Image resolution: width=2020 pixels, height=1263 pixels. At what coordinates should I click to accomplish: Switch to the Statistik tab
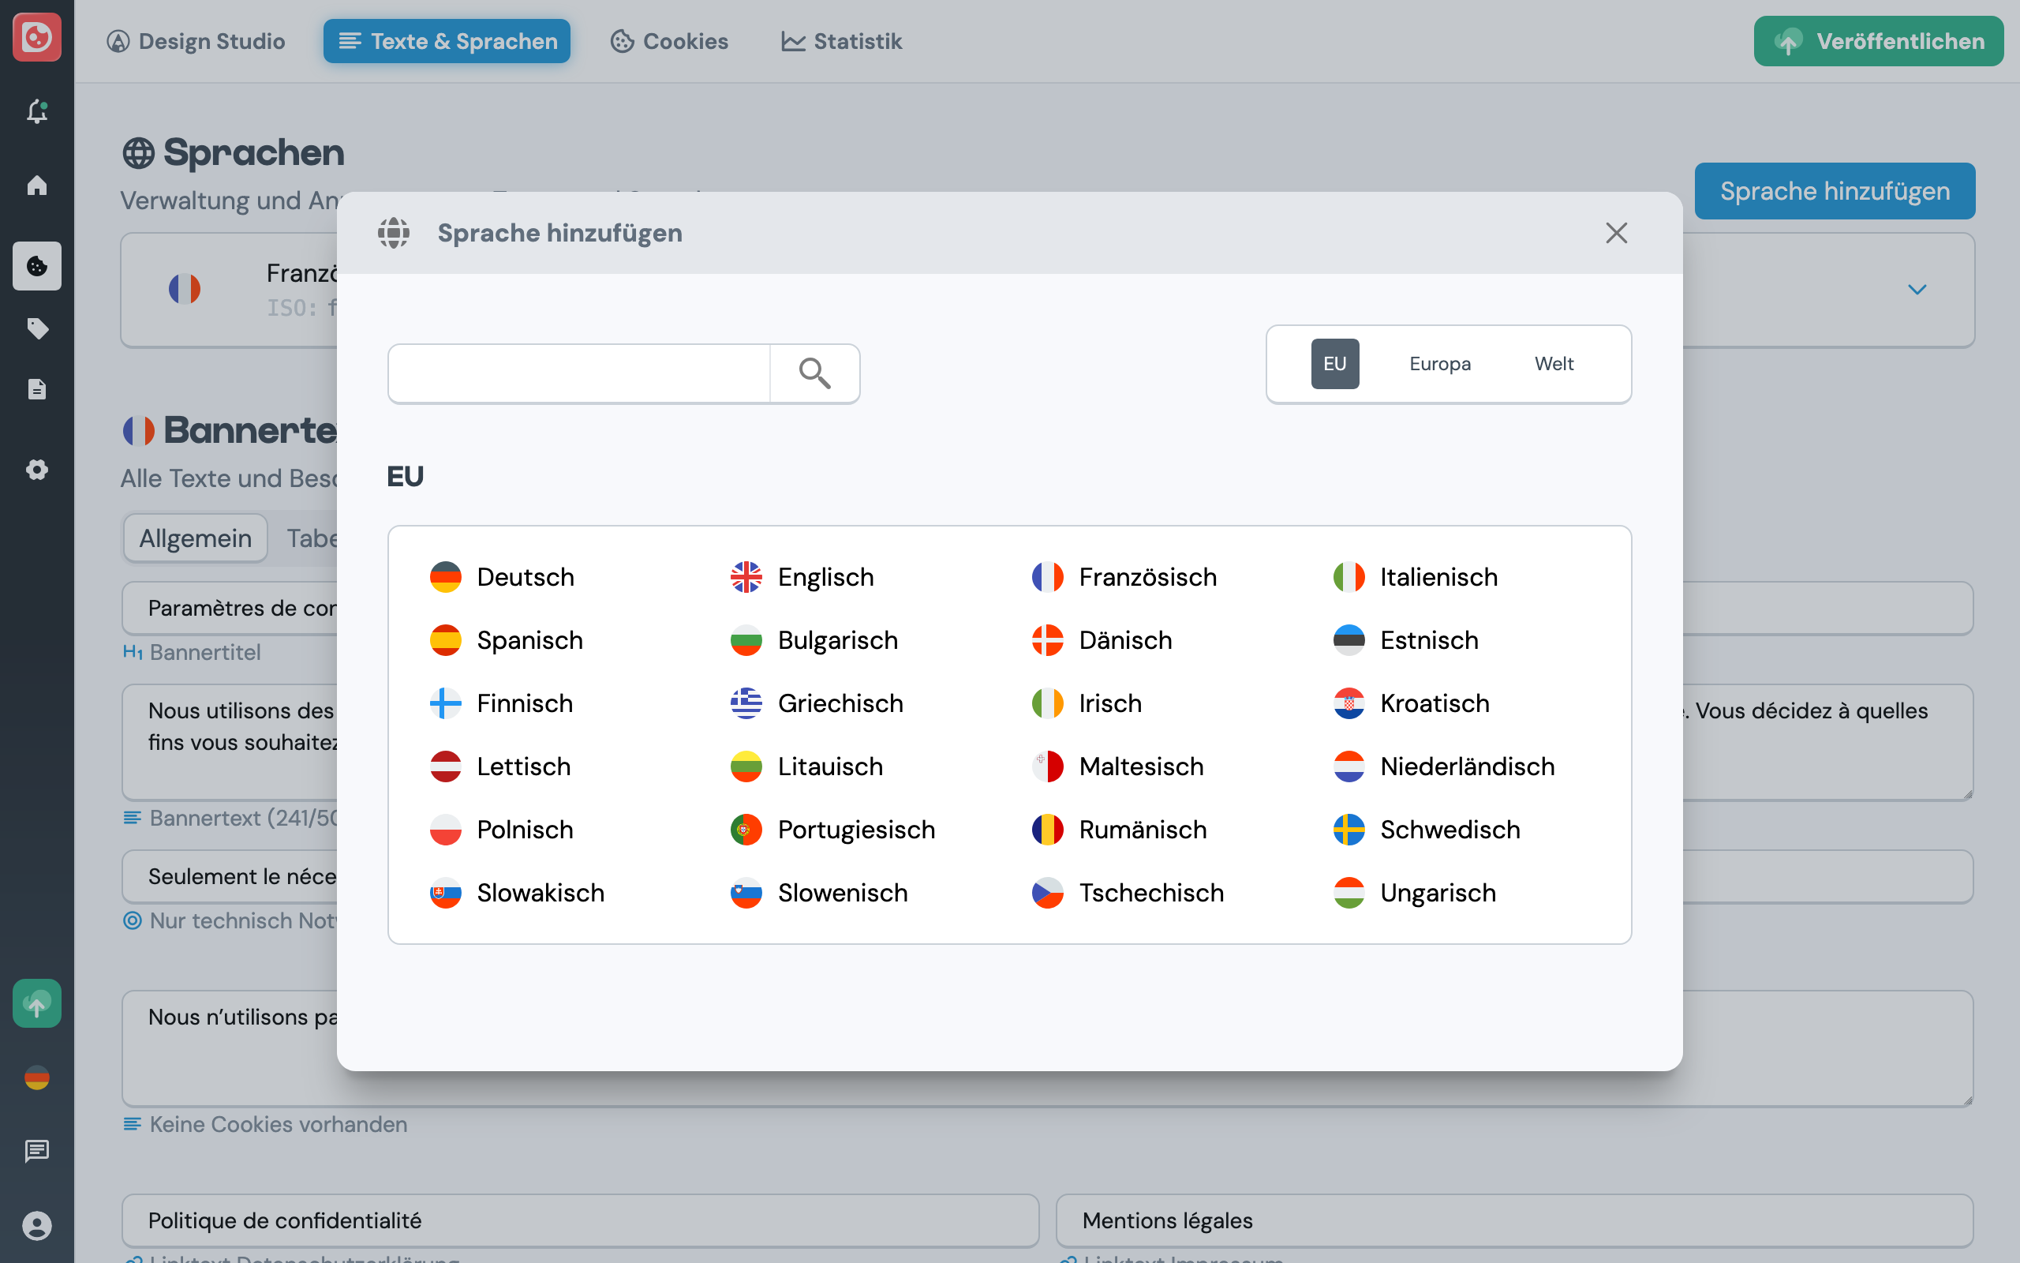840,40
